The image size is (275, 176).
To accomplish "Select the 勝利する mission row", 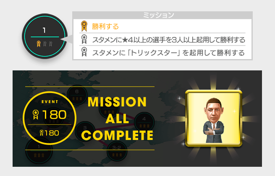I will [x=162, y=26].
